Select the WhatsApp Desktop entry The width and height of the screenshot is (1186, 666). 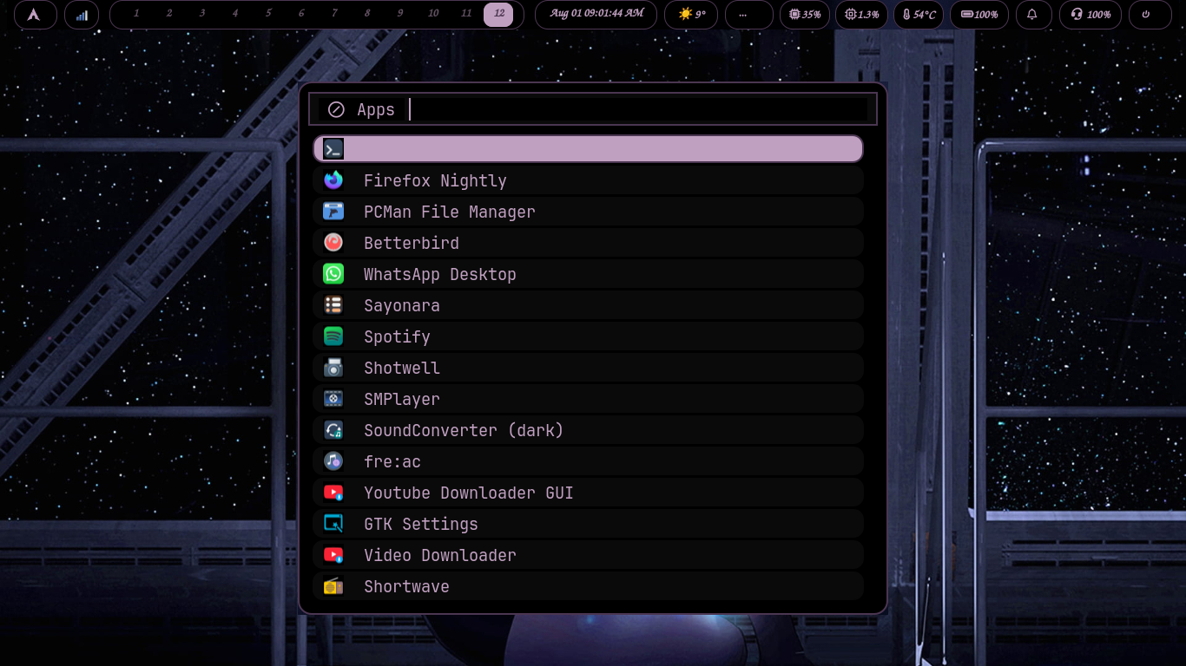(x=589, y=274)
